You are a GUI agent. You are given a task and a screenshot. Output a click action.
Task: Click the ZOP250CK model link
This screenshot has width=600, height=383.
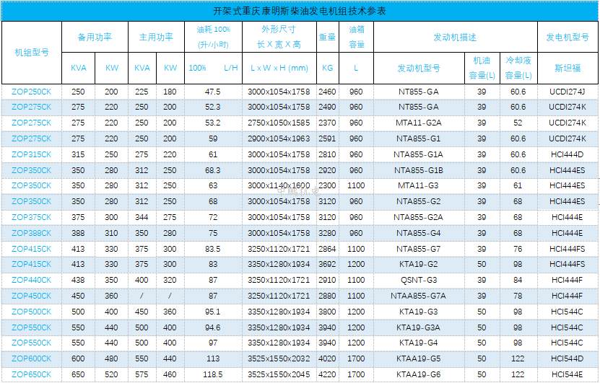(32, 92)
